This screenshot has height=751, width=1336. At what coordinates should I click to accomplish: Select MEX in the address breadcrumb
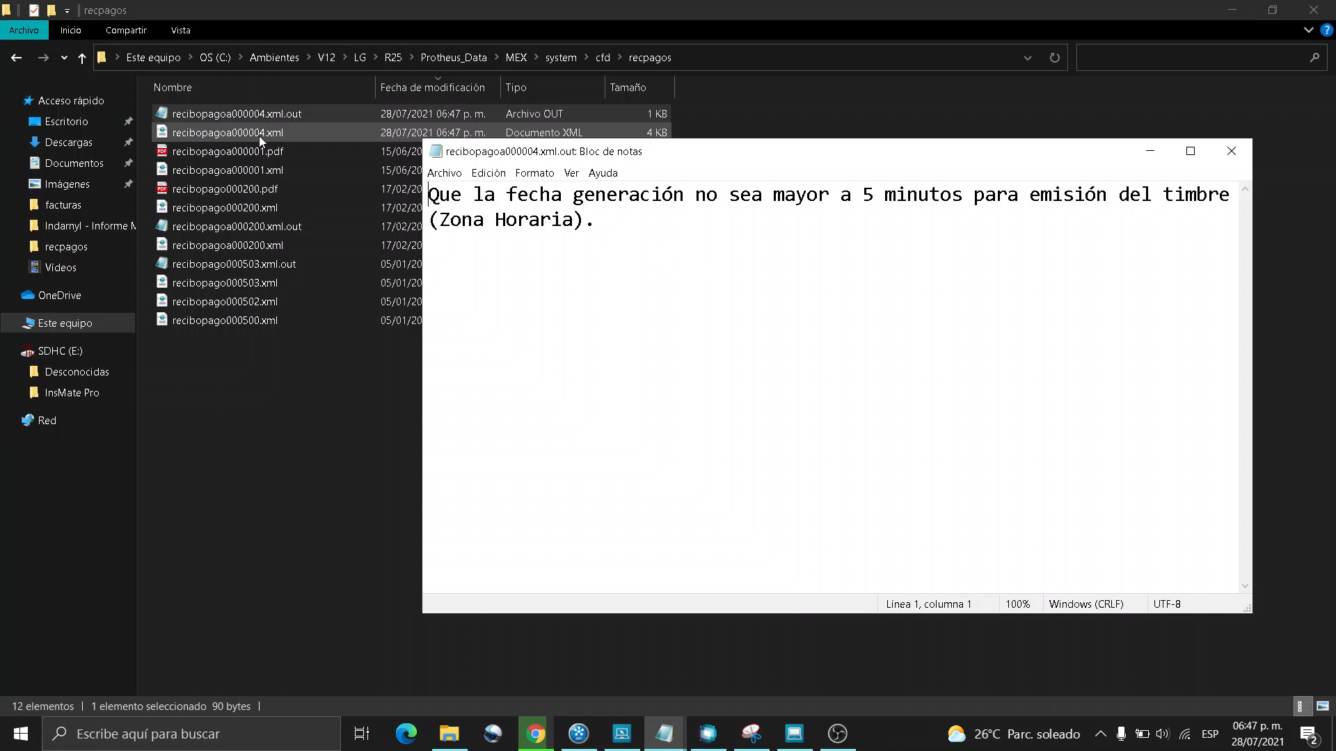516,58
